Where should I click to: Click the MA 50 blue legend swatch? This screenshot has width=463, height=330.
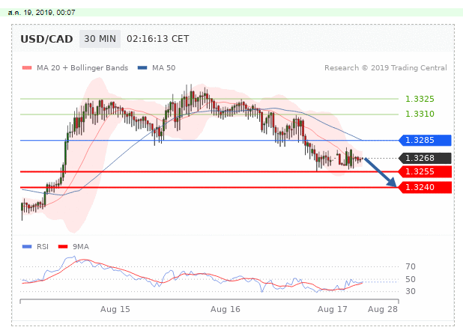pos(142,68)
